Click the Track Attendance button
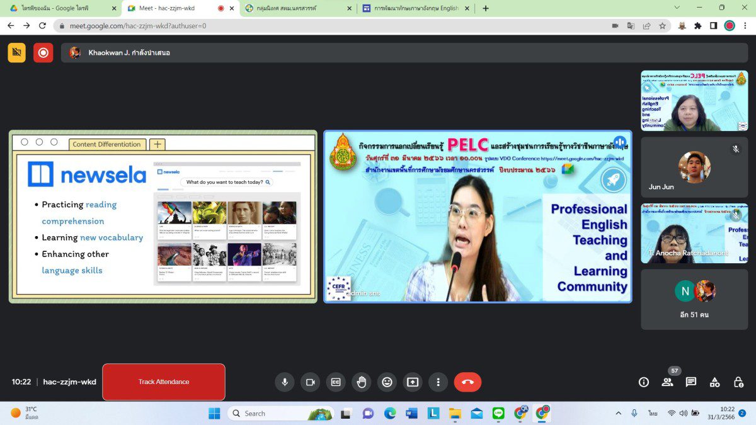Image resolution: width=756 pixels, height=425 pixels. click(x=164, y=382)
